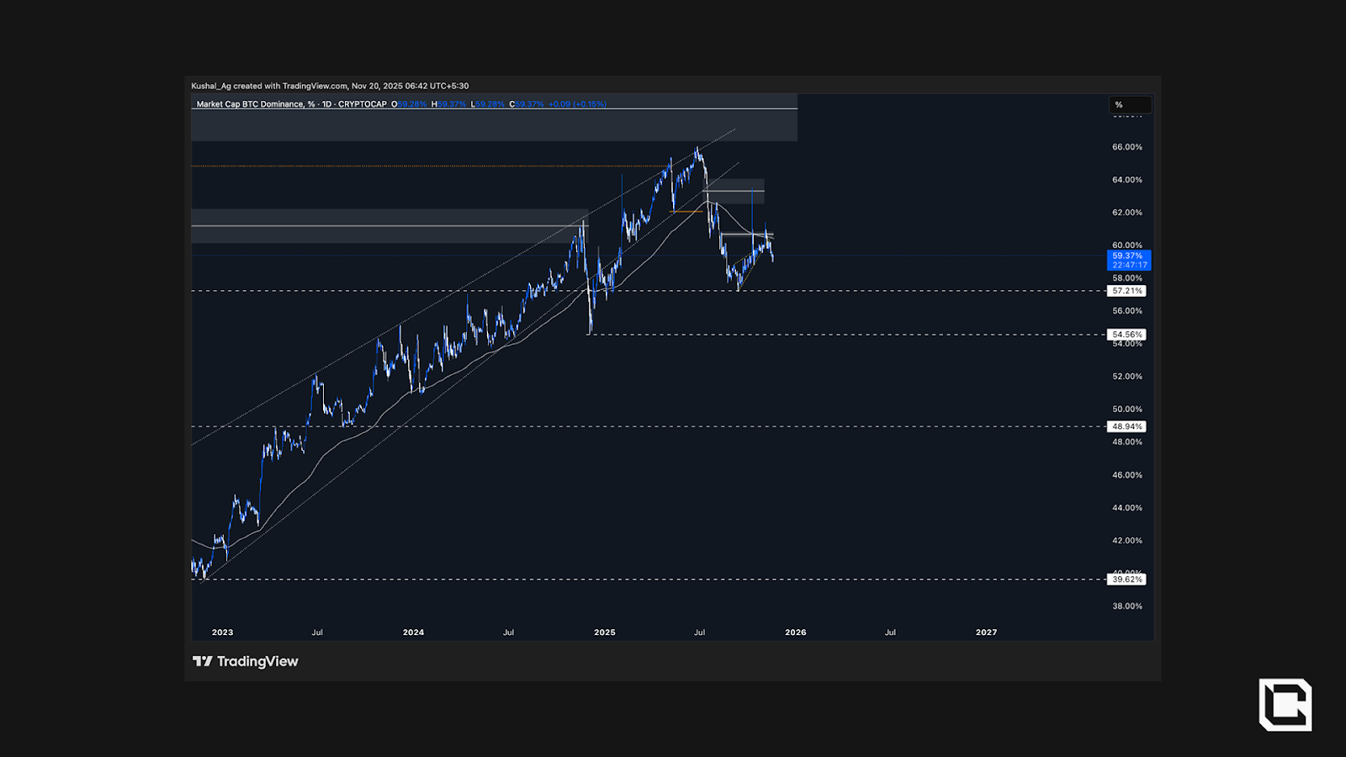The image size is (1346, 757).
Task: Click the white square logo in bottom-right corner
Action: tap(1285, 704)
